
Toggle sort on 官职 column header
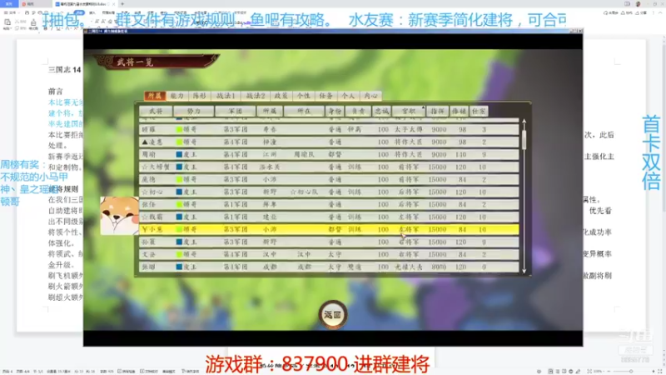pos(409,111)
